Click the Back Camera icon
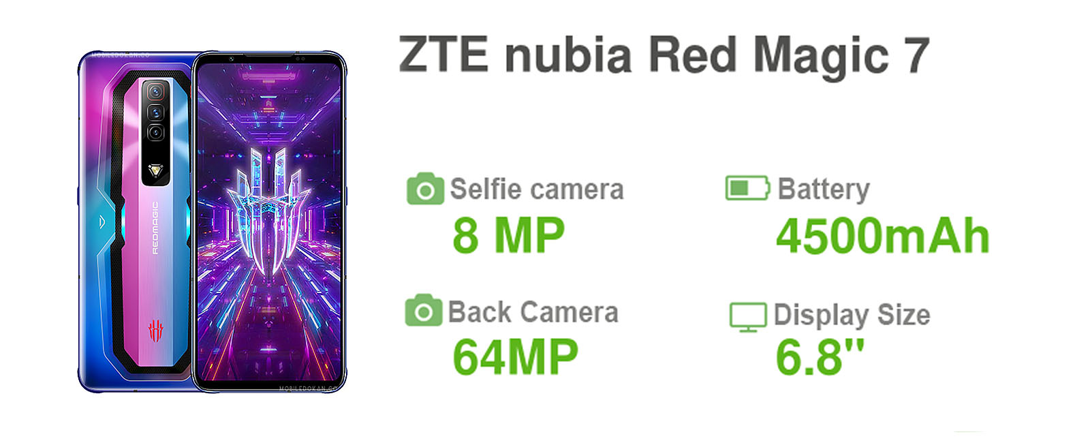The height and width of the screenshot is (443, 1090). click(x=424, y=311)
